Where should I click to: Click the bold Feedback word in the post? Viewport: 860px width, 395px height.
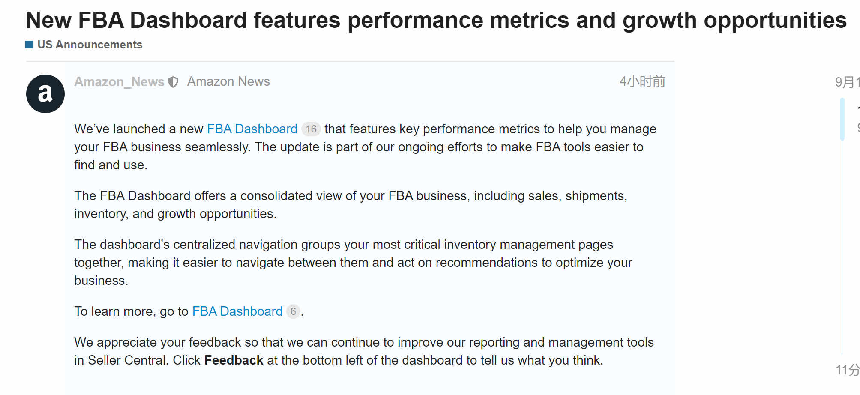pos(234,360)
